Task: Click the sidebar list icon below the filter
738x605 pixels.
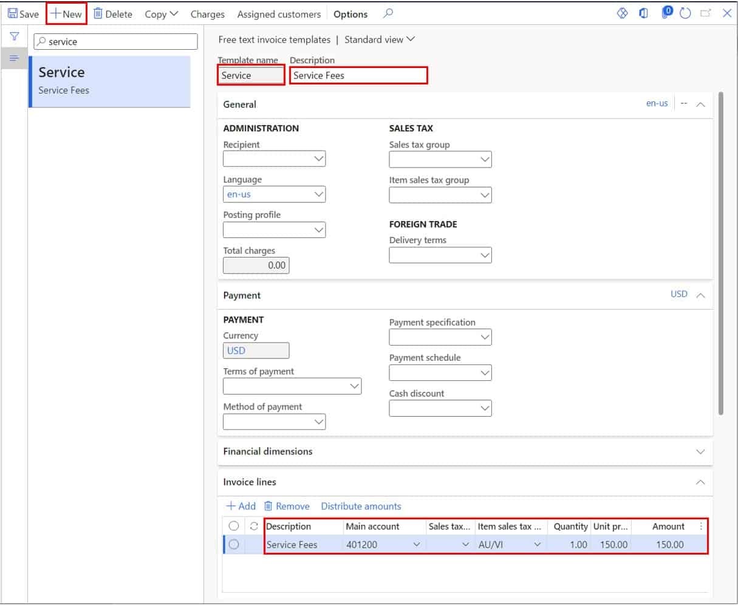Action: 13,58
